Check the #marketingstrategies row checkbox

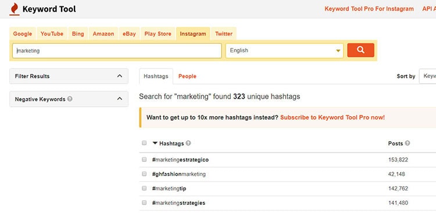pyautogui.click(x=144, y=203)
